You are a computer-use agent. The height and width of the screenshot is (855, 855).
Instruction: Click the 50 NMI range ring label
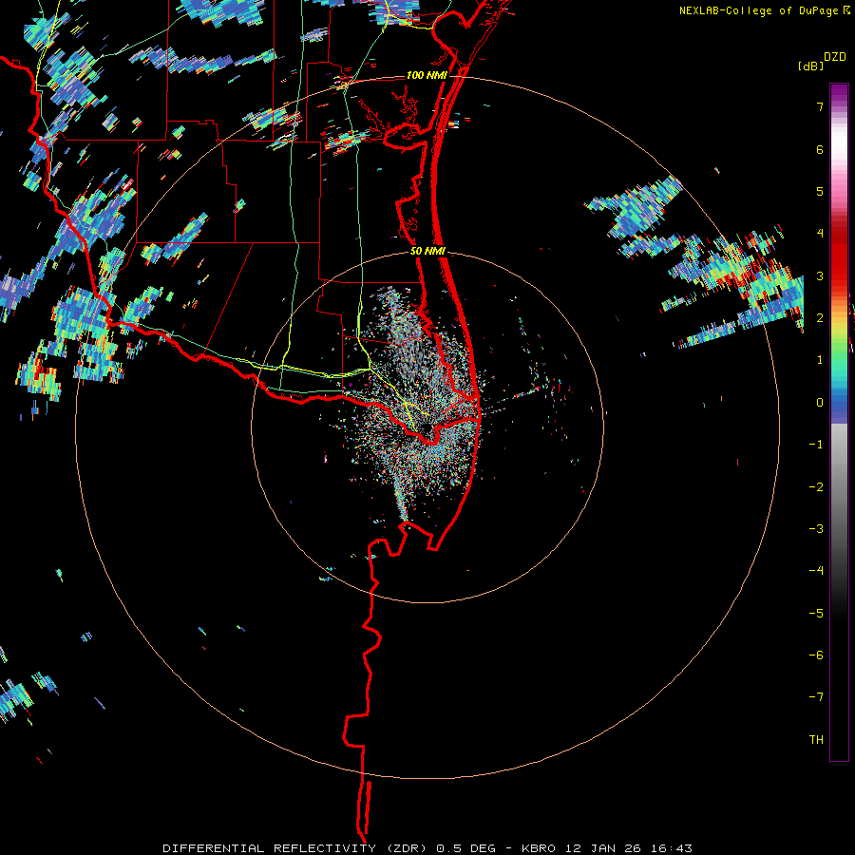427,252
